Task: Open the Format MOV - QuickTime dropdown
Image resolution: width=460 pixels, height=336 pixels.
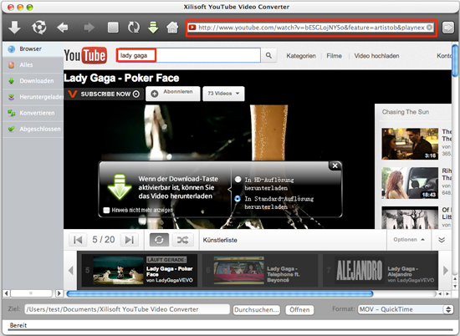Action: (406, 309)
